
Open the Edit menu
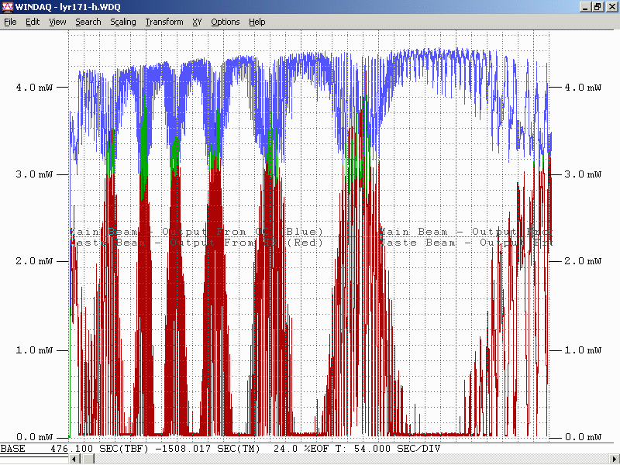tap(33, 22)
